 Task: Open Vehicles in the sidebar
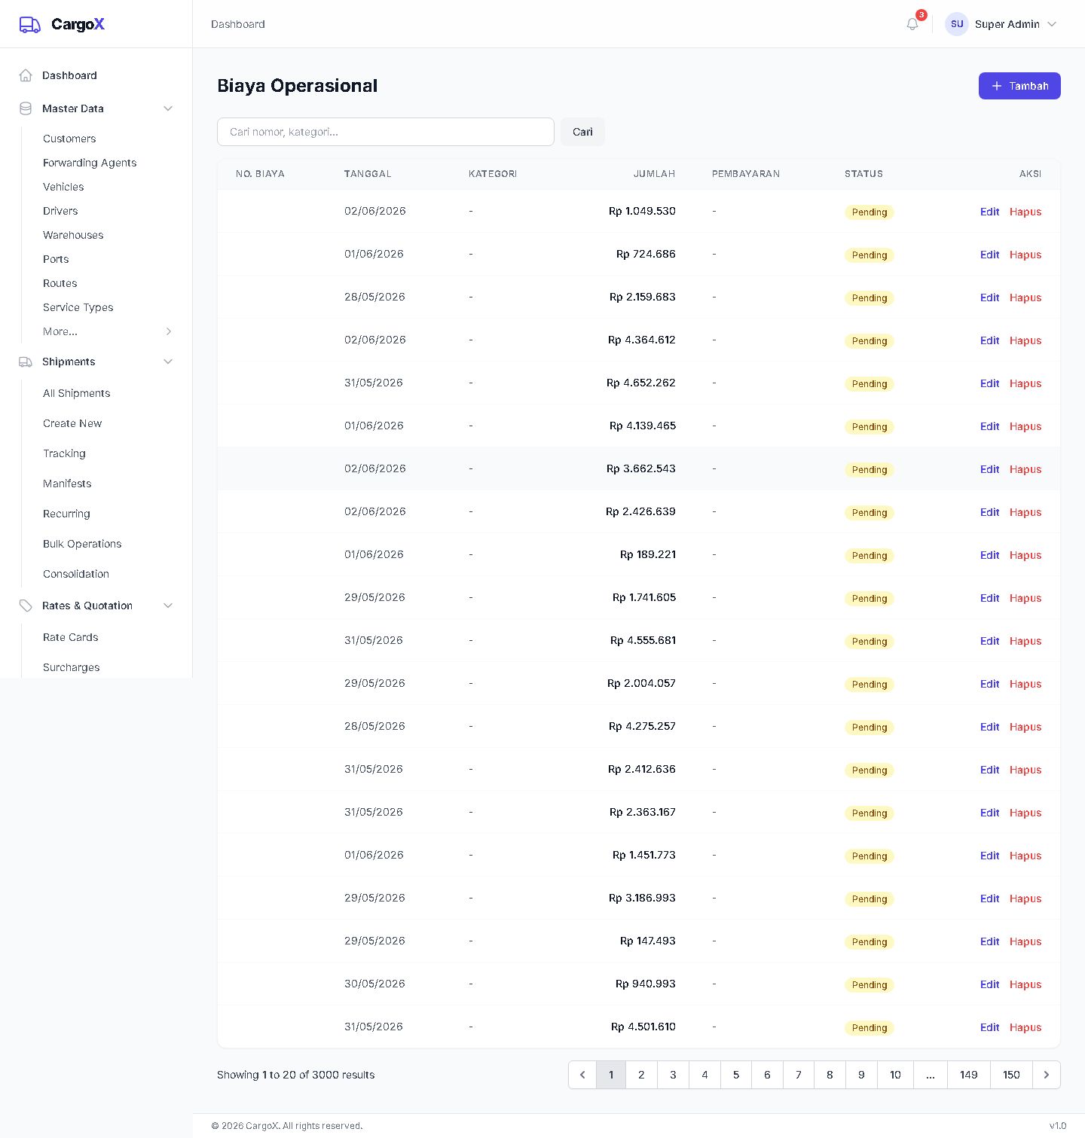(63, 187)
